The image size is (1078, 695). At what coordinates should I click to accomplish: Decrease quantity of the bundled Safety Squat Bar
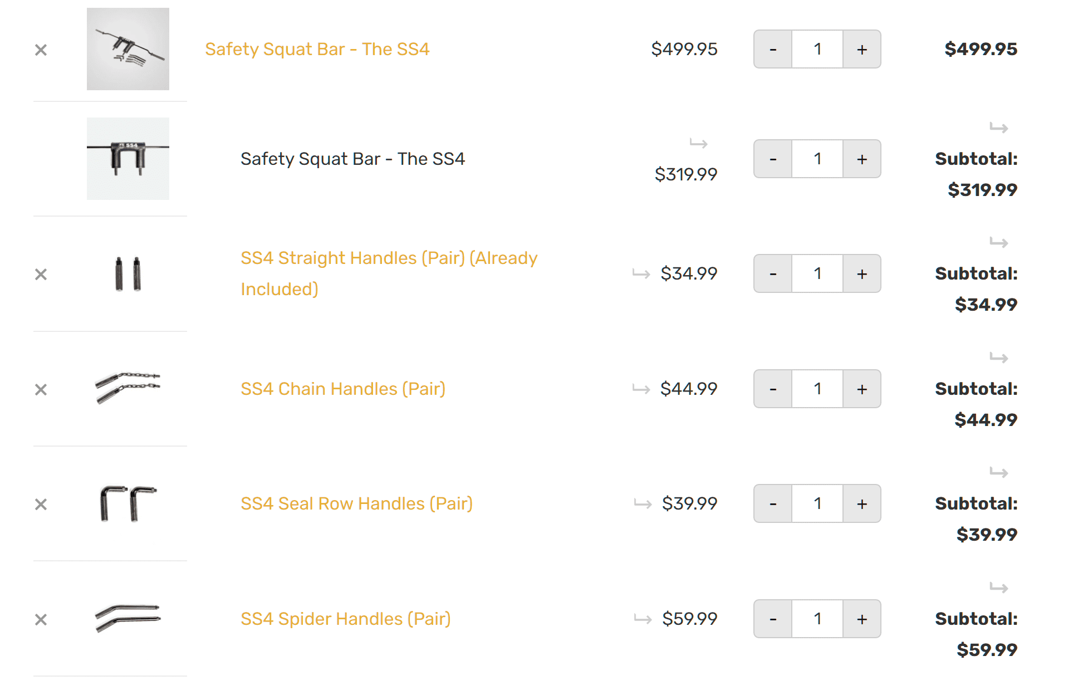[x=773, y=159]
